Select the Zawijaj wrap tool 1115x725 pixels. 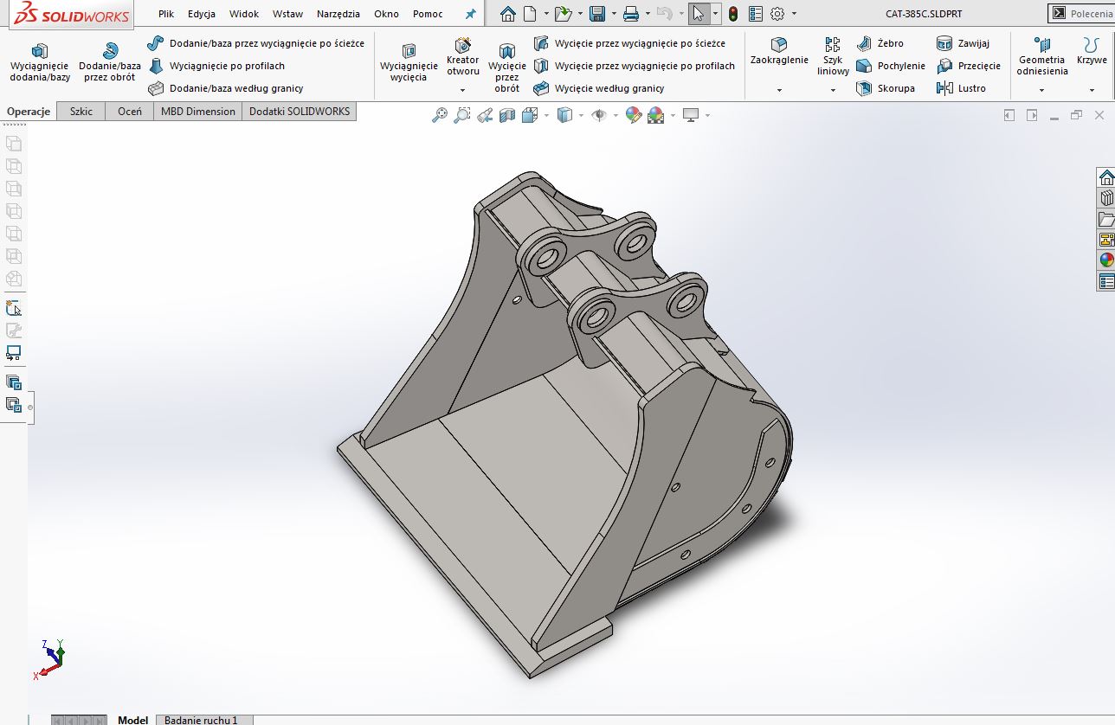tap(963, 43)
